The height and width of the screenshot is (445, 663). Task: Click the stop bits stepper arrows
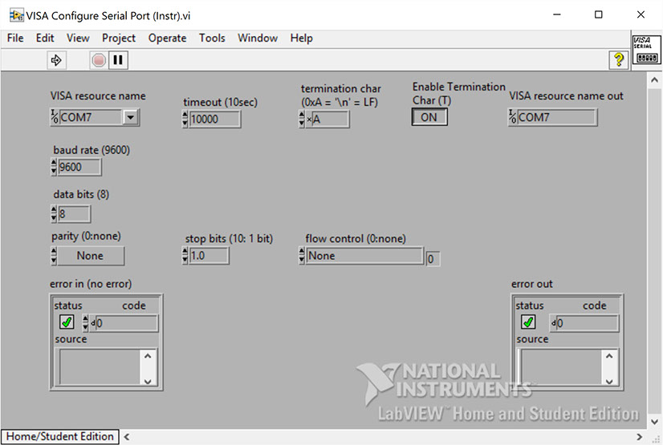pos(185,256)
